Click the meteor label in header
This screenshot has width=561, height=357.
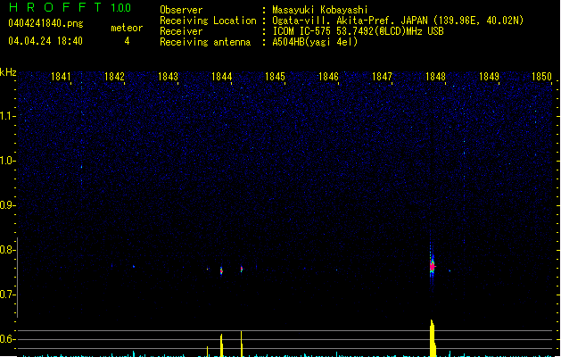click(x=127, y=28)
